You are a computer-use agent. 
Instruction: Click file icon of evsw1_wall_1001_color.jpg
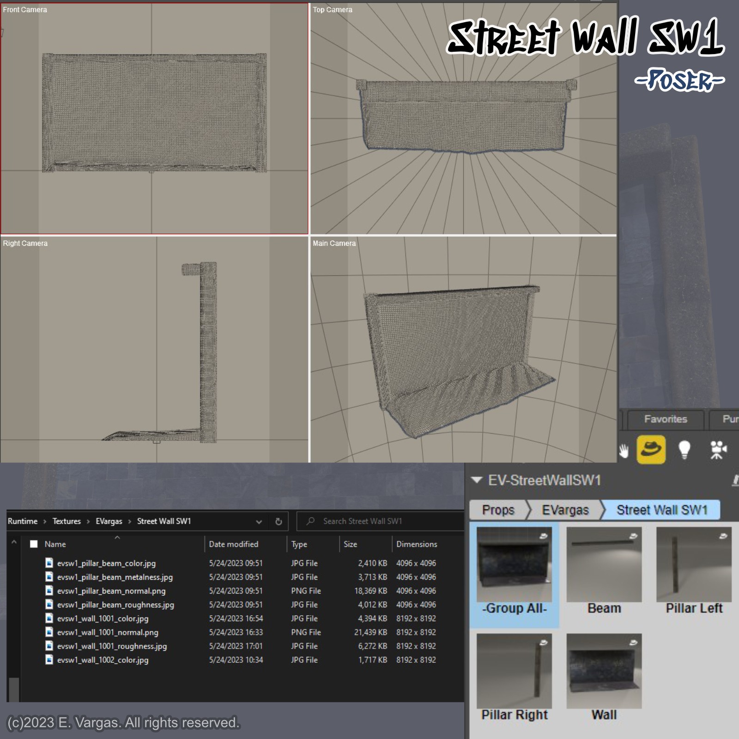pyautogui.click(x=49, y=618)
